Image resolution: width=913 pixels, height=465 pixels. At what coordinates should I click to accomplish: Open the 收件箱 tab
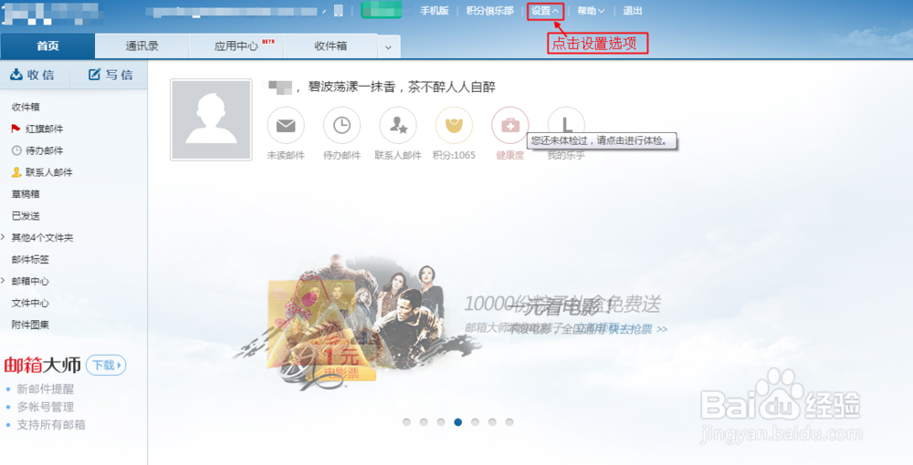pos(331,46)
